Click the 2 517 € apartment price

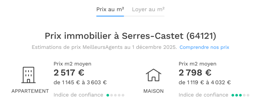tap(69, 73)
